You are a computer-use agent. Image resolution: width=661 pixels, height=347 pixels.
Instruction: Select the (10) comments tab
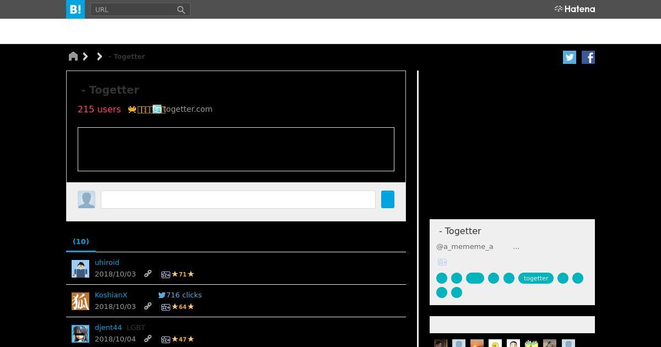tap(81, 241)
